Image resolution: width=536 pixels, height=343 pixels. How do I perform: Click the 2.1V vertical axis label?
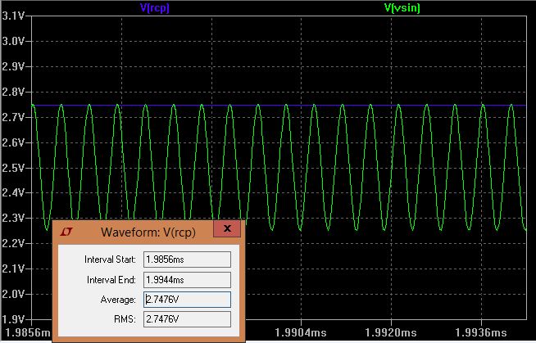pos(13,269)
